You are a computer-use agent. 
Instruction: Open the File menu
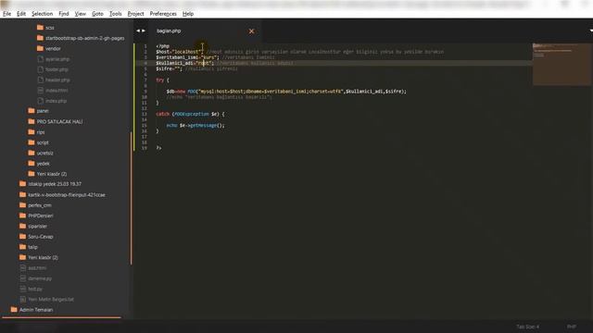coord(6,14)
